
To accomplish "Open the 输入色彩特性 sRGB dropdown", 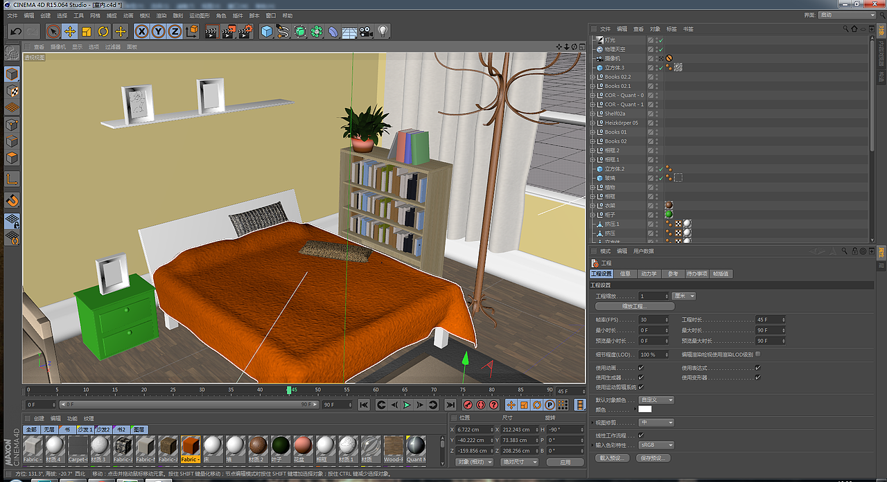I will [x=656, y=445].
